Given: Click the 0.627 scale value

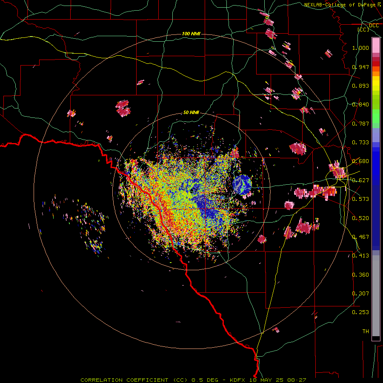Looking at the screenshot, I should 360,180.
